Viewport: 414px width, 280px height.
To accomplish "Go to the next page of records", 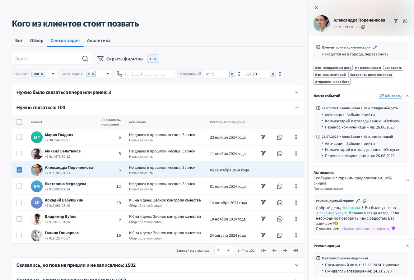I will click(285, 250).
